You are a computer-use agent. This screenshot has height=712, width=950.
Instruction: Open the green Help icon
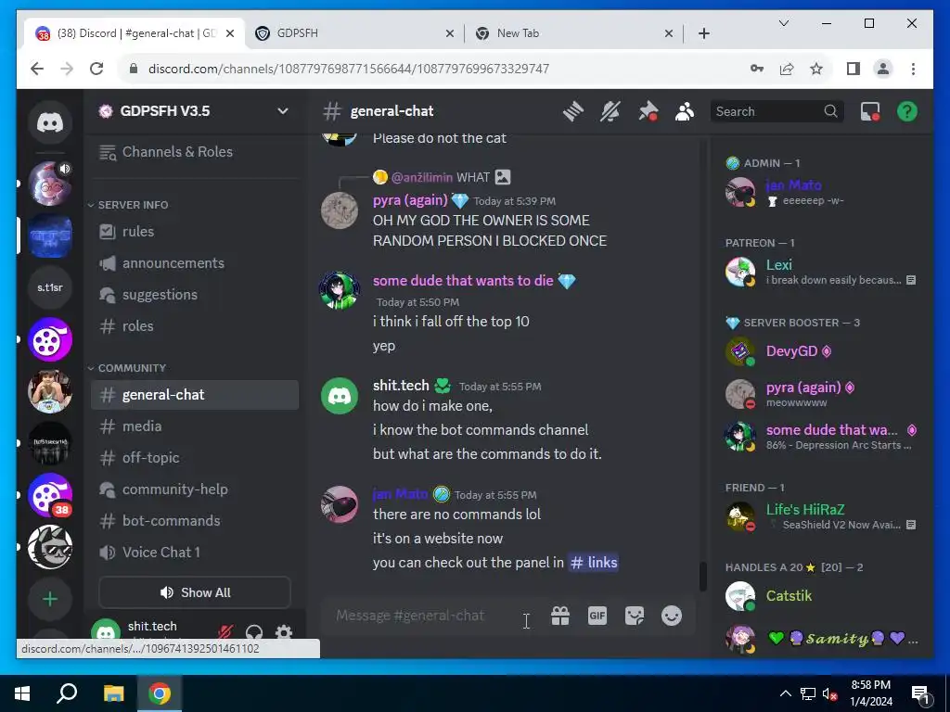(x=907, y=111)
